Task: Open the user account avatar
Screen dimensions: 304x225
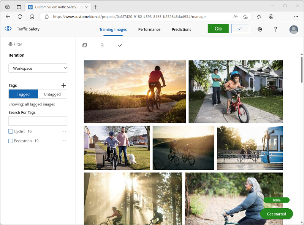Action: pos(294,30)
